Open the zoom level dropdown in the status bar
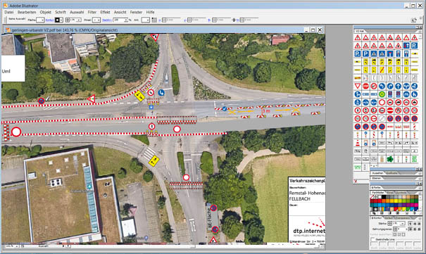The image size is (426, 254). pos(17,246)
